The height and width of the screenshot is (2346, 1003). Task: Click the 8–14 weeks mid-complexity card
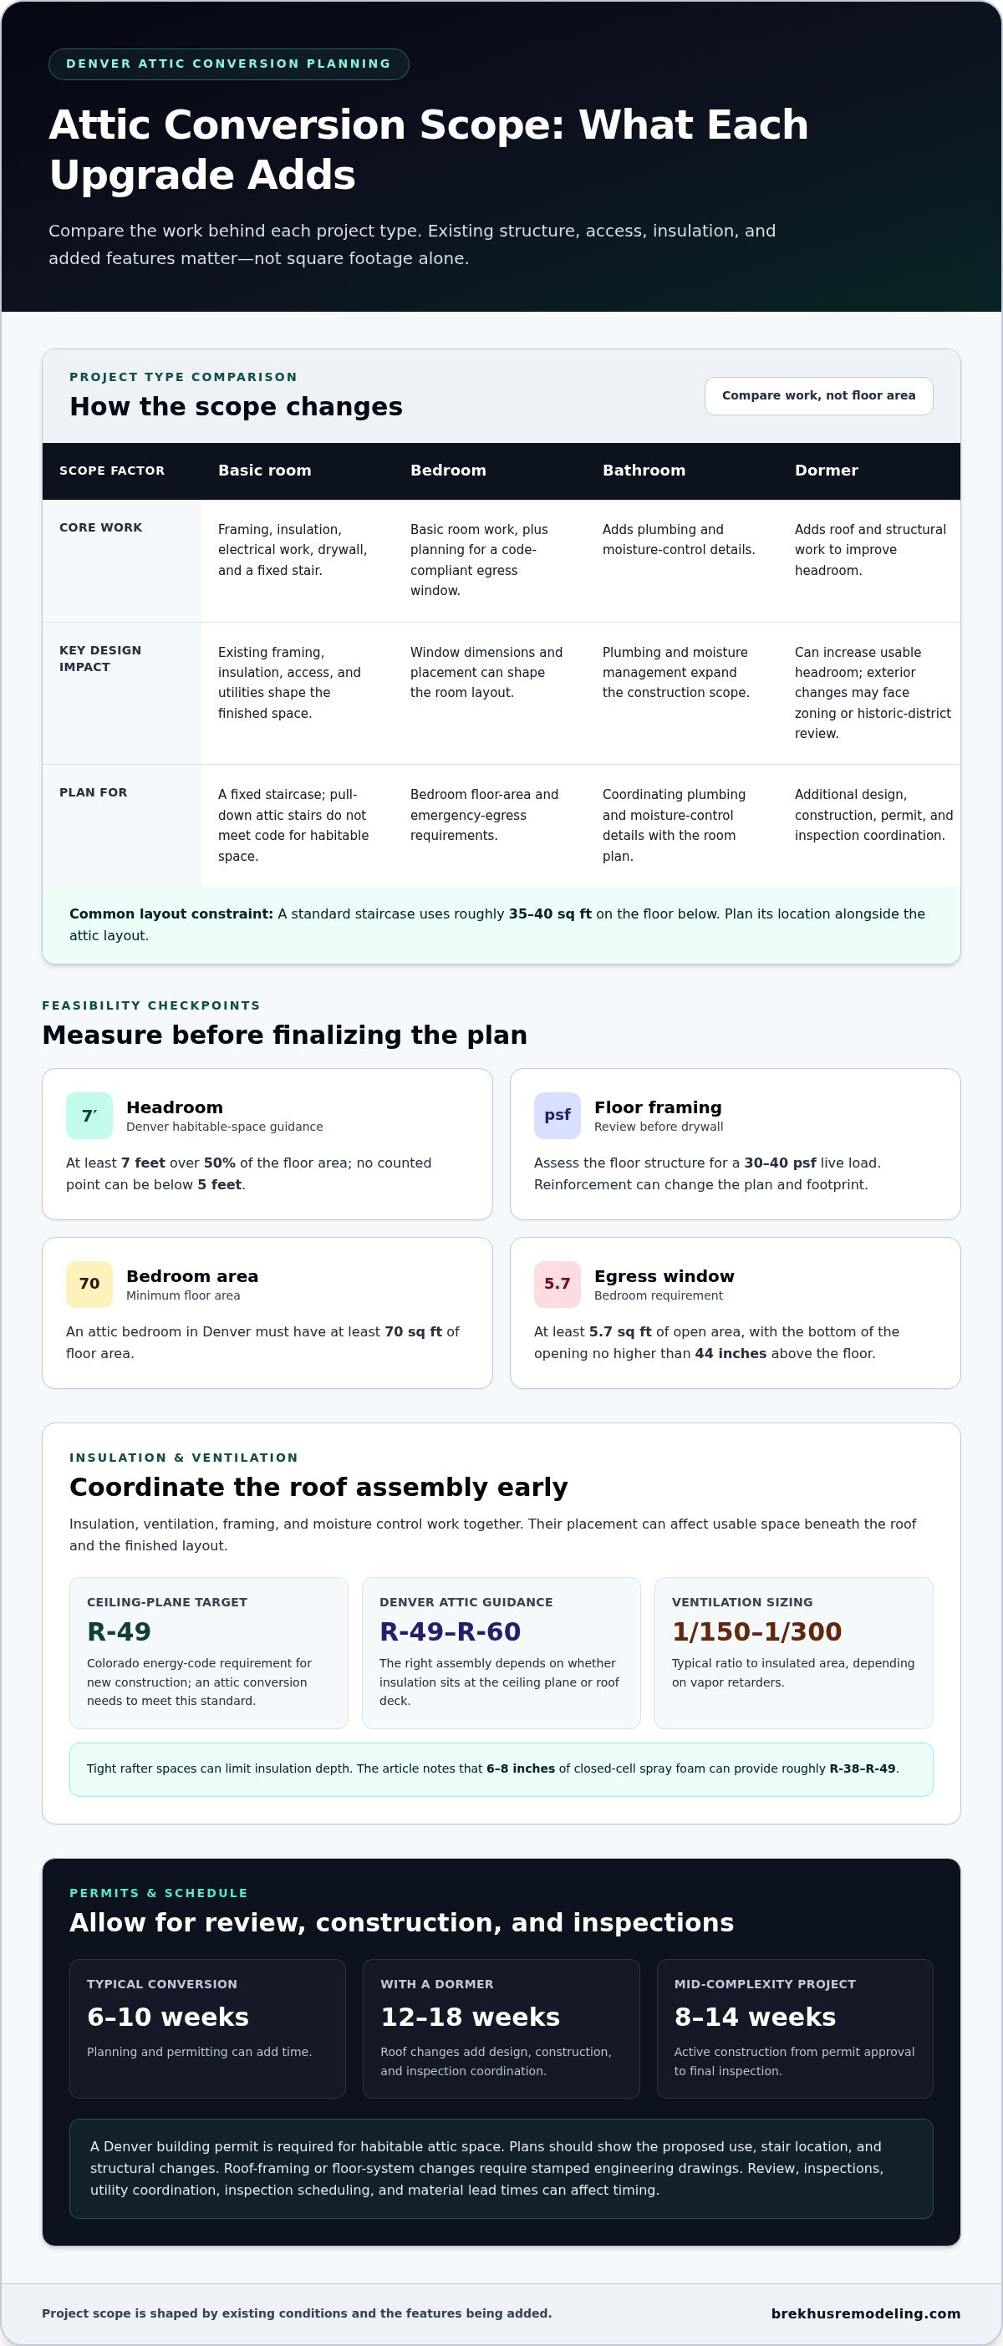pos(795,2028)
